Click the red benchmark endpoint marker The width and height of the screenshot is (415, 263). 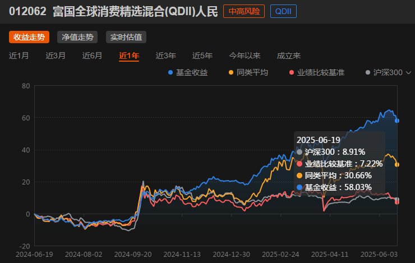click(x=397, y=202)
